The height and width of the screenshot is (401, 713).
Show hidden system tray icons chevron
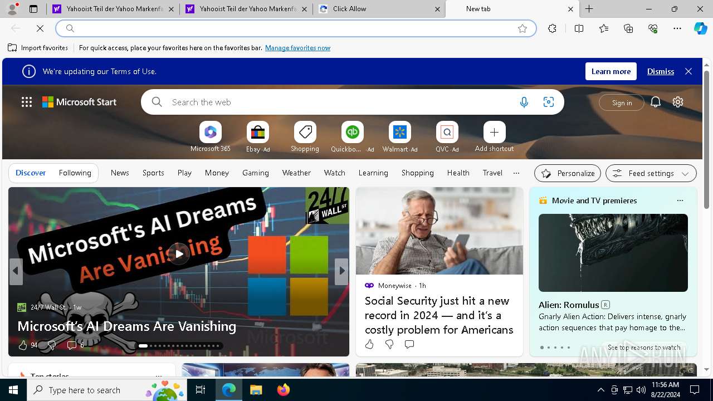(600, 390)
